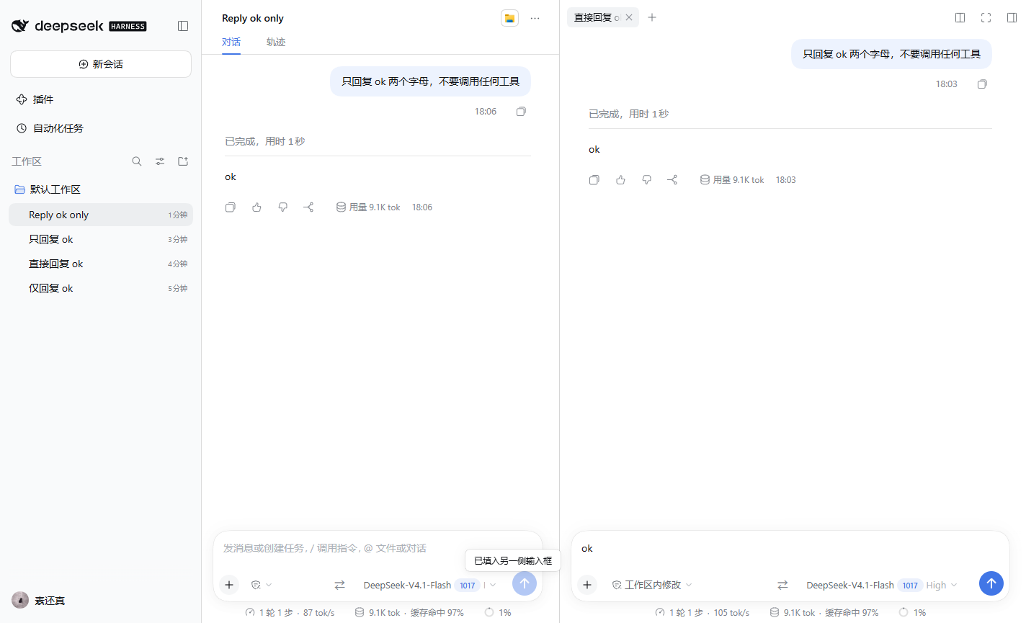Copy the user message sent at 18:06
Viewport: 1026px width, 623px height.
coord(521,112)
